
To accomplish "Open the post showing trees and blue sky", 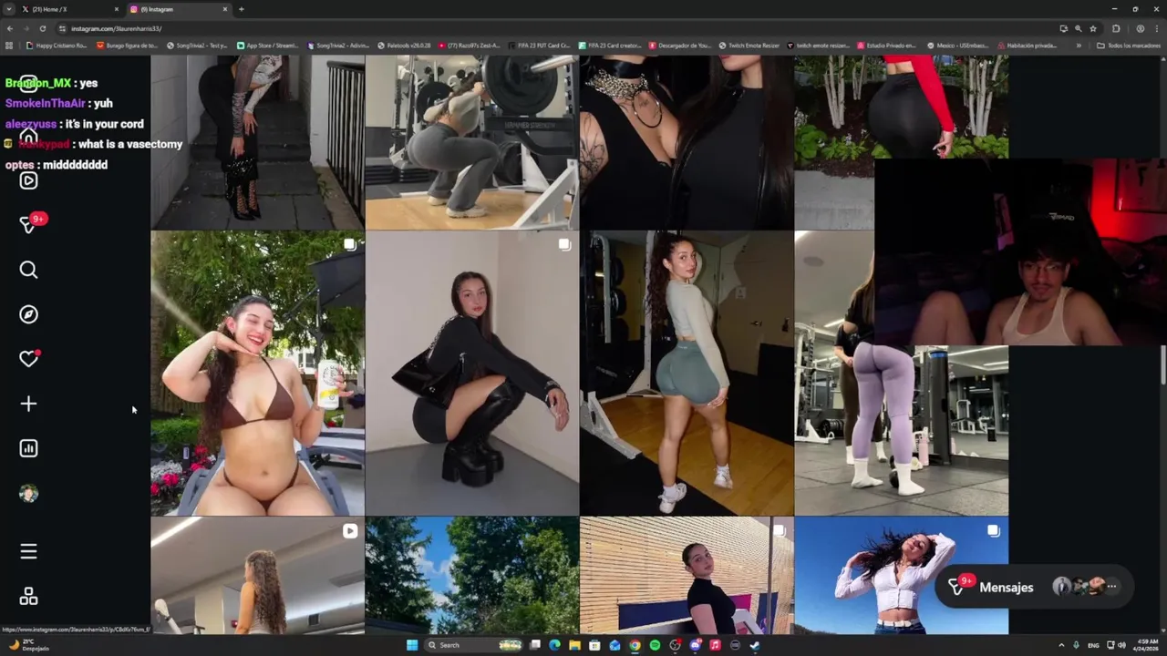I will tap(471, 576).
